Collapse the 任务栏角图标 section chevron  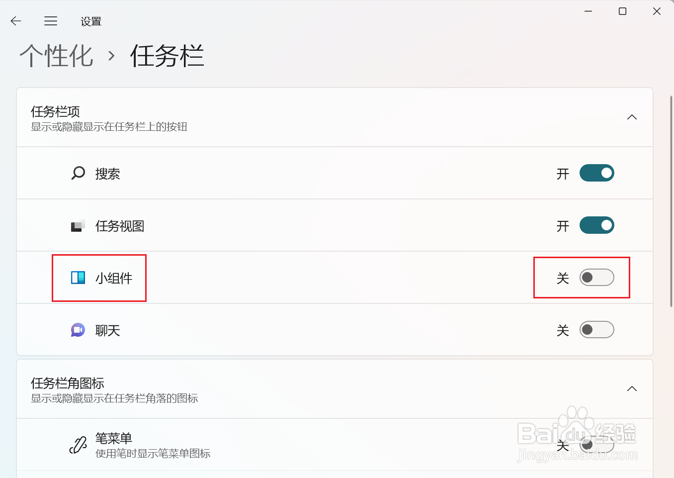click(x=632, y=389)
